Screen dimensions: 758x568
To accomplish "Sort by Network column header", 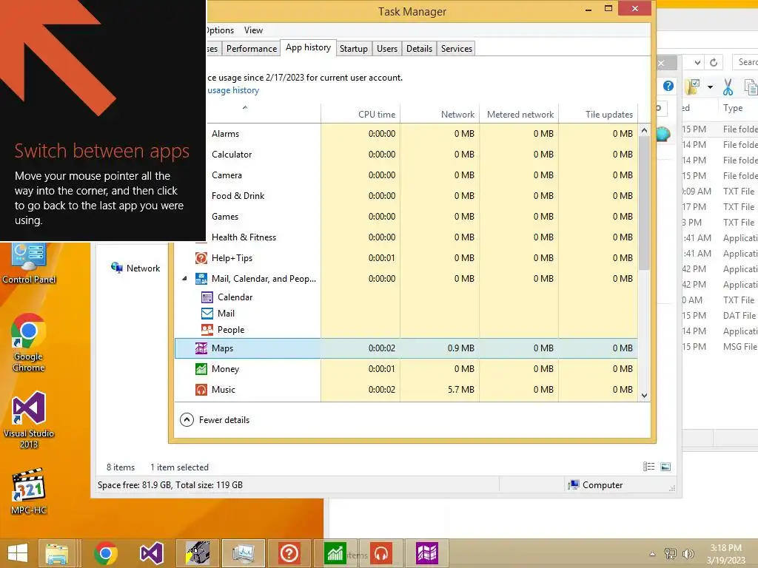I will click(x=440, y=114).
